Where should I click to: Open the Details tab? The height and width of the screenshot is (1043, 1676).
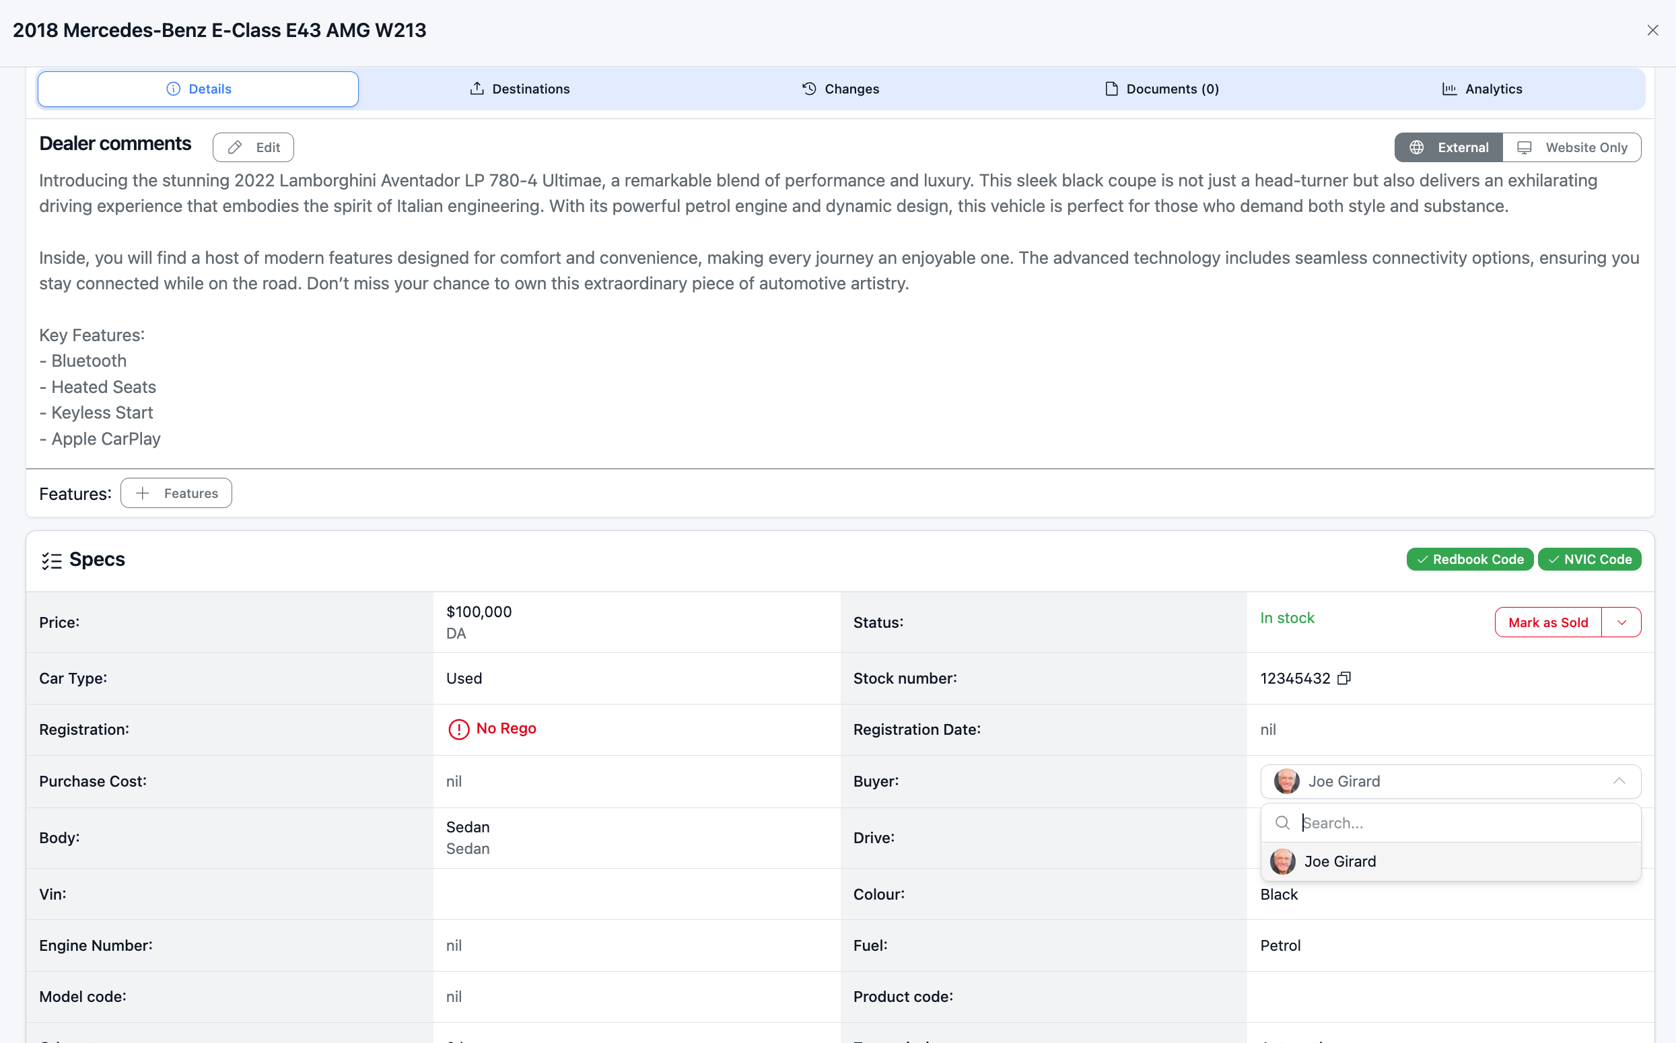coord(198,89)
